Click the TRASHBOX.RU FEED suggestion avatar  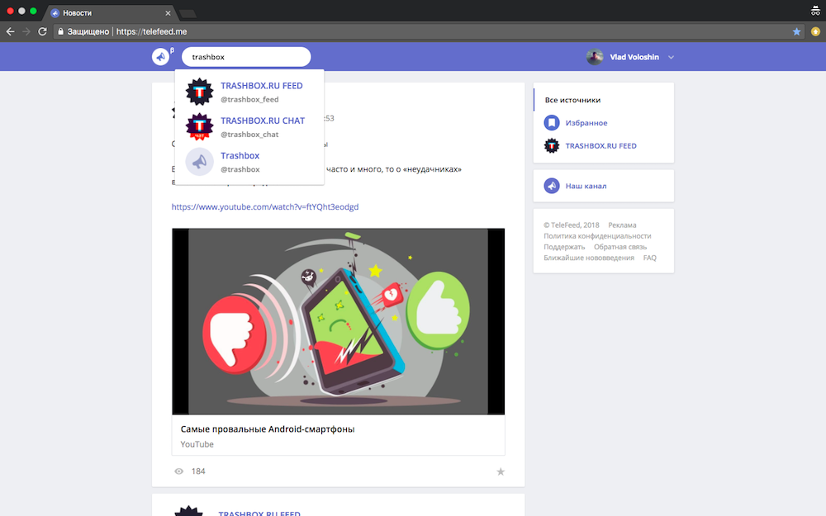point(199,92)
